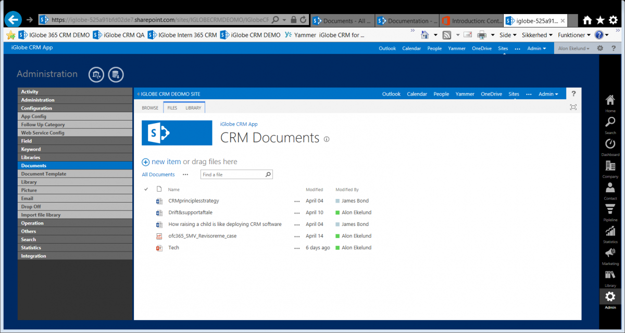Viewport: 625px width, 333px height.
Task: Expand the Alon Ekelund user menu
Action: click(573, 48)
